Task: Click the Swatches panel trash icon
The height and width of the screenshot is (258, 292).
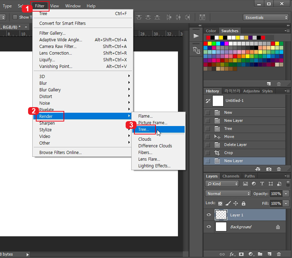Action: tap(279, 84)
